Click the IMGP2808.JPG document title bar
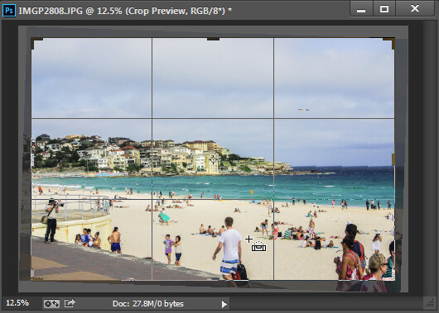The height and width of the screenshot is (313, 439). coord(125,11)
